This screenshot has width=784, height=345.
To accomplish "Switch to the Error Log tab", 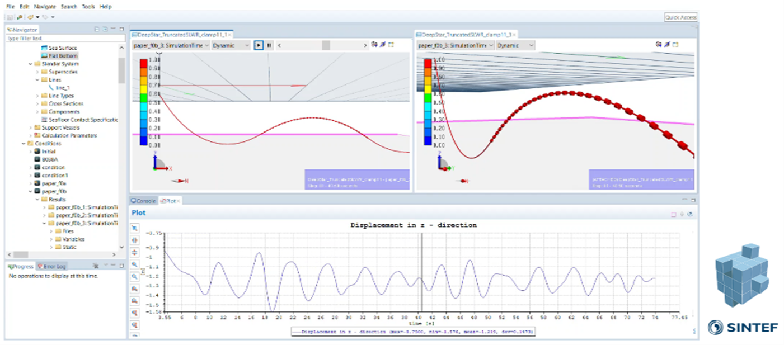I will [53, 266].
